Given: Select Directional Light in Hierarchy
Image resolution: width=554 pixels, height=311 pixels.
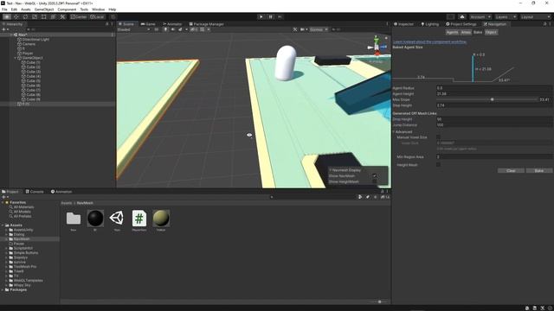Looking at the screenshot, I should [35, 40].
